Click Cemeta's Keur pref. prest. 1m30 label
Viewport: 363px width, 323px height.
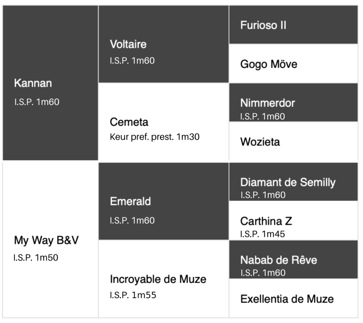(155, 137)
